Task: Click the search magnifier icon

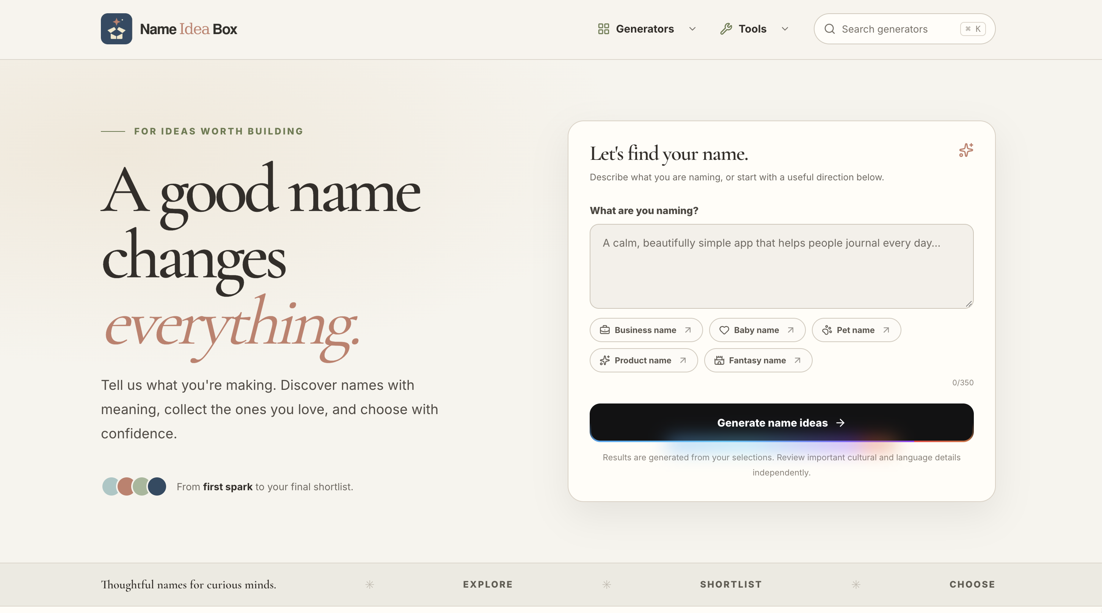Action: click(x=829, y=29)
